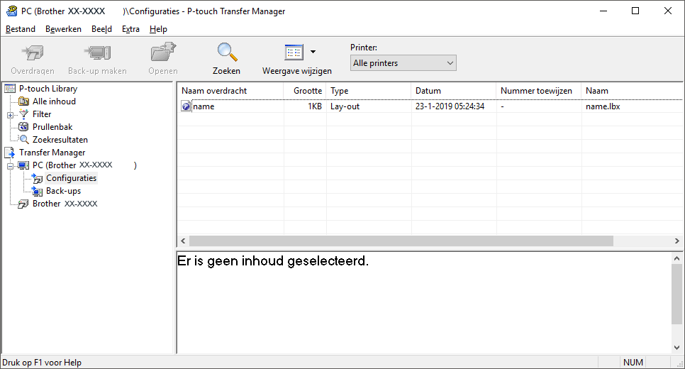Select the Back-ups tree item
The width and height of the screenshot is (685, 369).
tap(63, 191)
